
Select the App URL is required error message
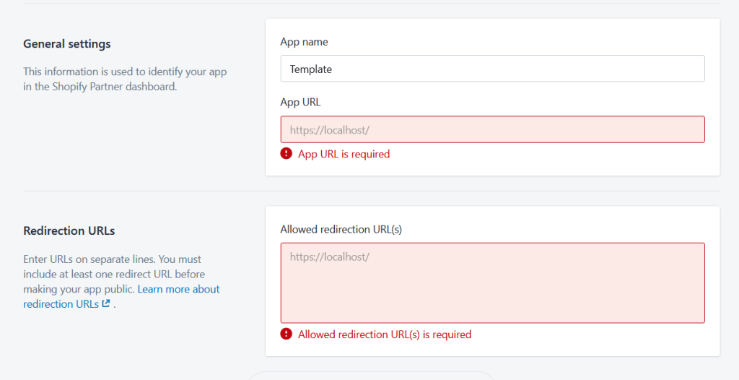pyautogui.click(x=344, y=154)
